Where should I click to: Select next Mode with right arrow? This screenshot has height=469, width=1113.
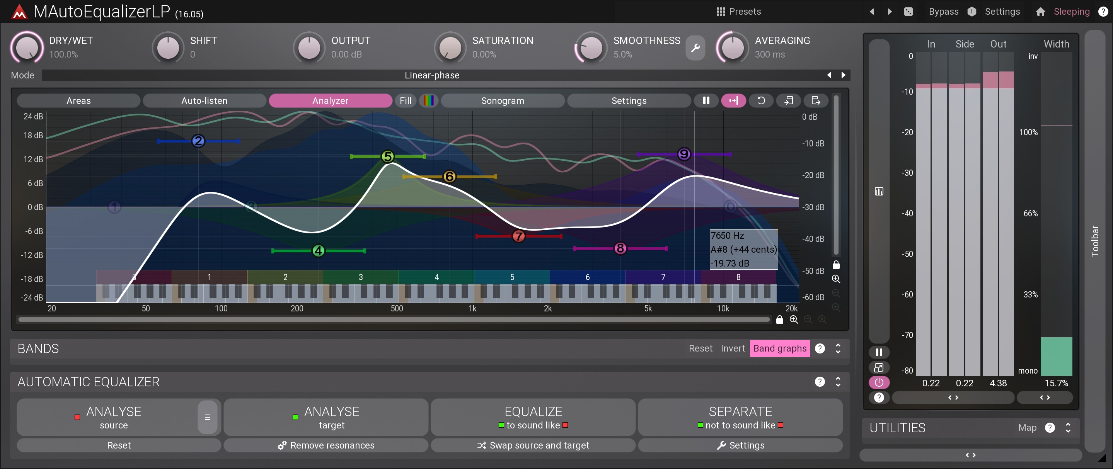[843, 75]
